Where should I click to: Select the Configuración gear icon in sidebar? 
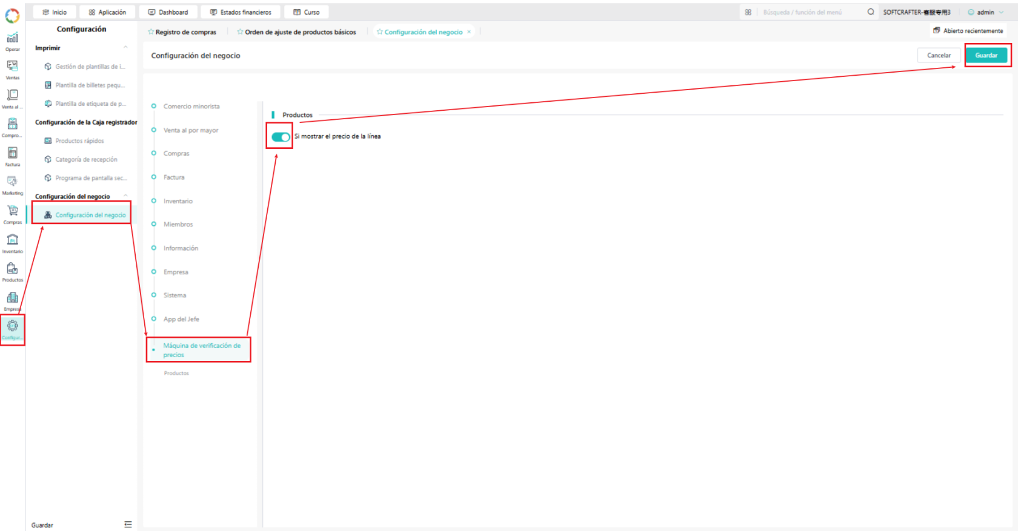click(x=12, y=330)
